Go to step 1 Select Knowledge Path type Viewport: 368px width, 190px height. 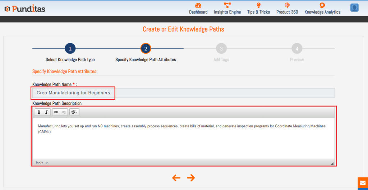point(70,49)
